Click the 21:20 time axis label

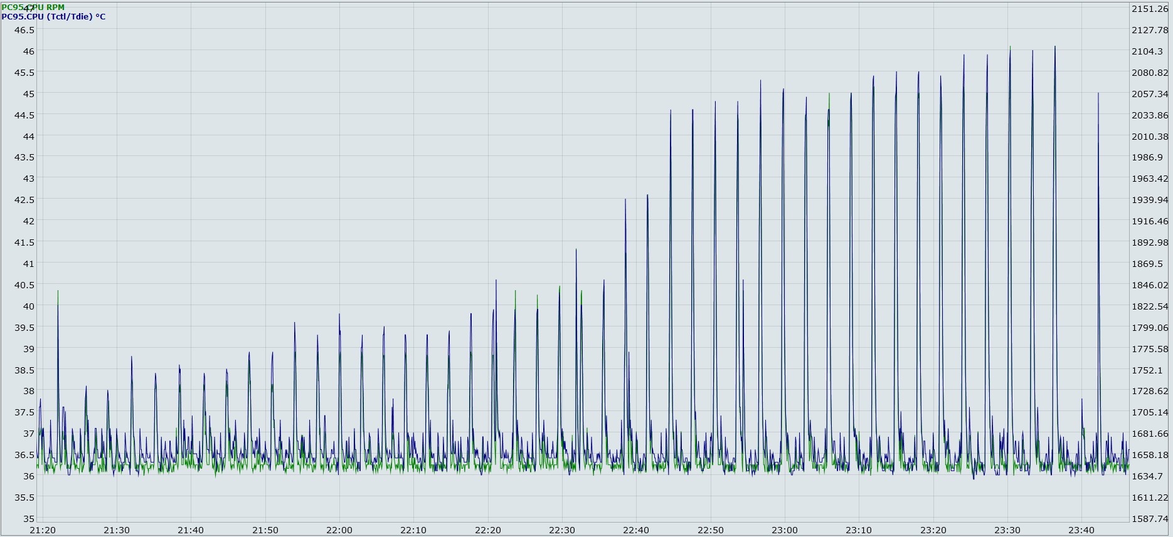coord(43,530)
